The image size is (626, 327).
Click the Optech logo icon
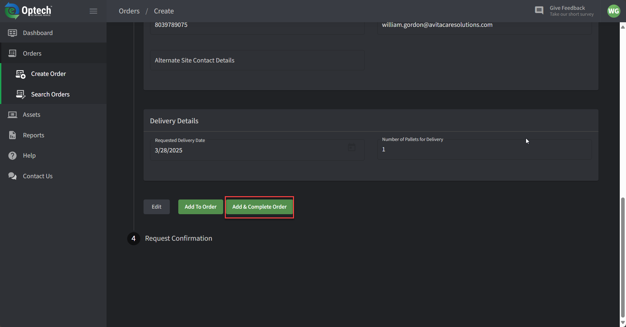pyautogui.click(x=12, y=11)
